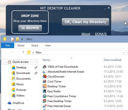Viewport: 128px width, 110px height.
Task: Click 'Drop your directory here' text
Action: click(30, 21)
